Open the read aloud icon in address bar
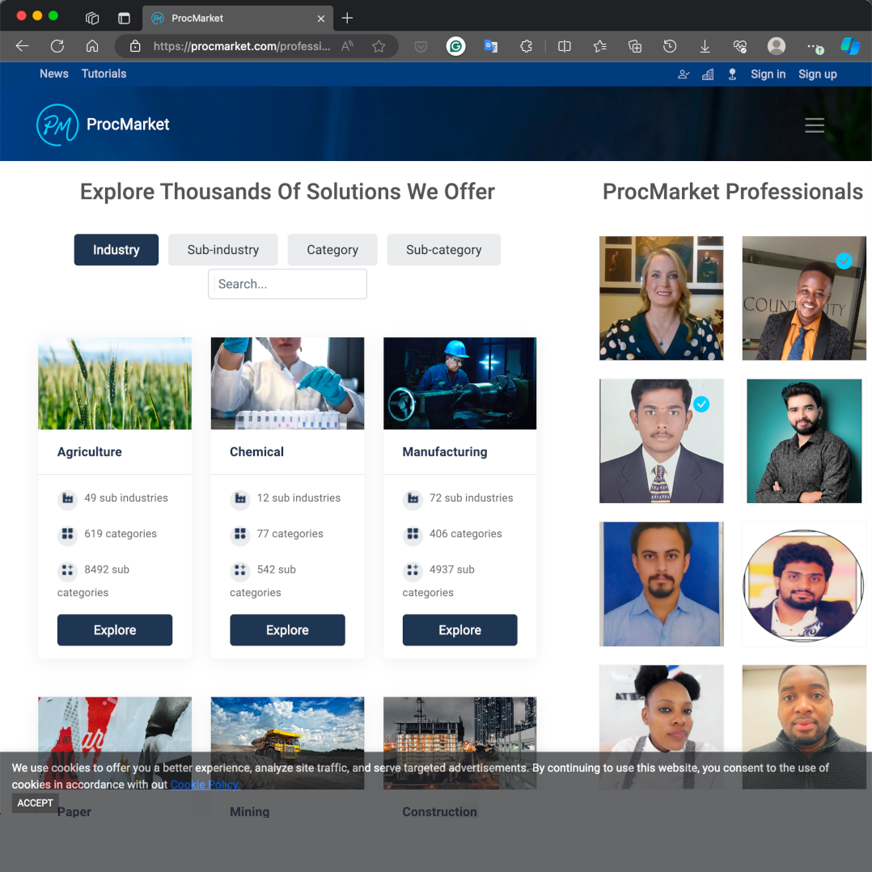The image size is (872, 872). [347, 46]
